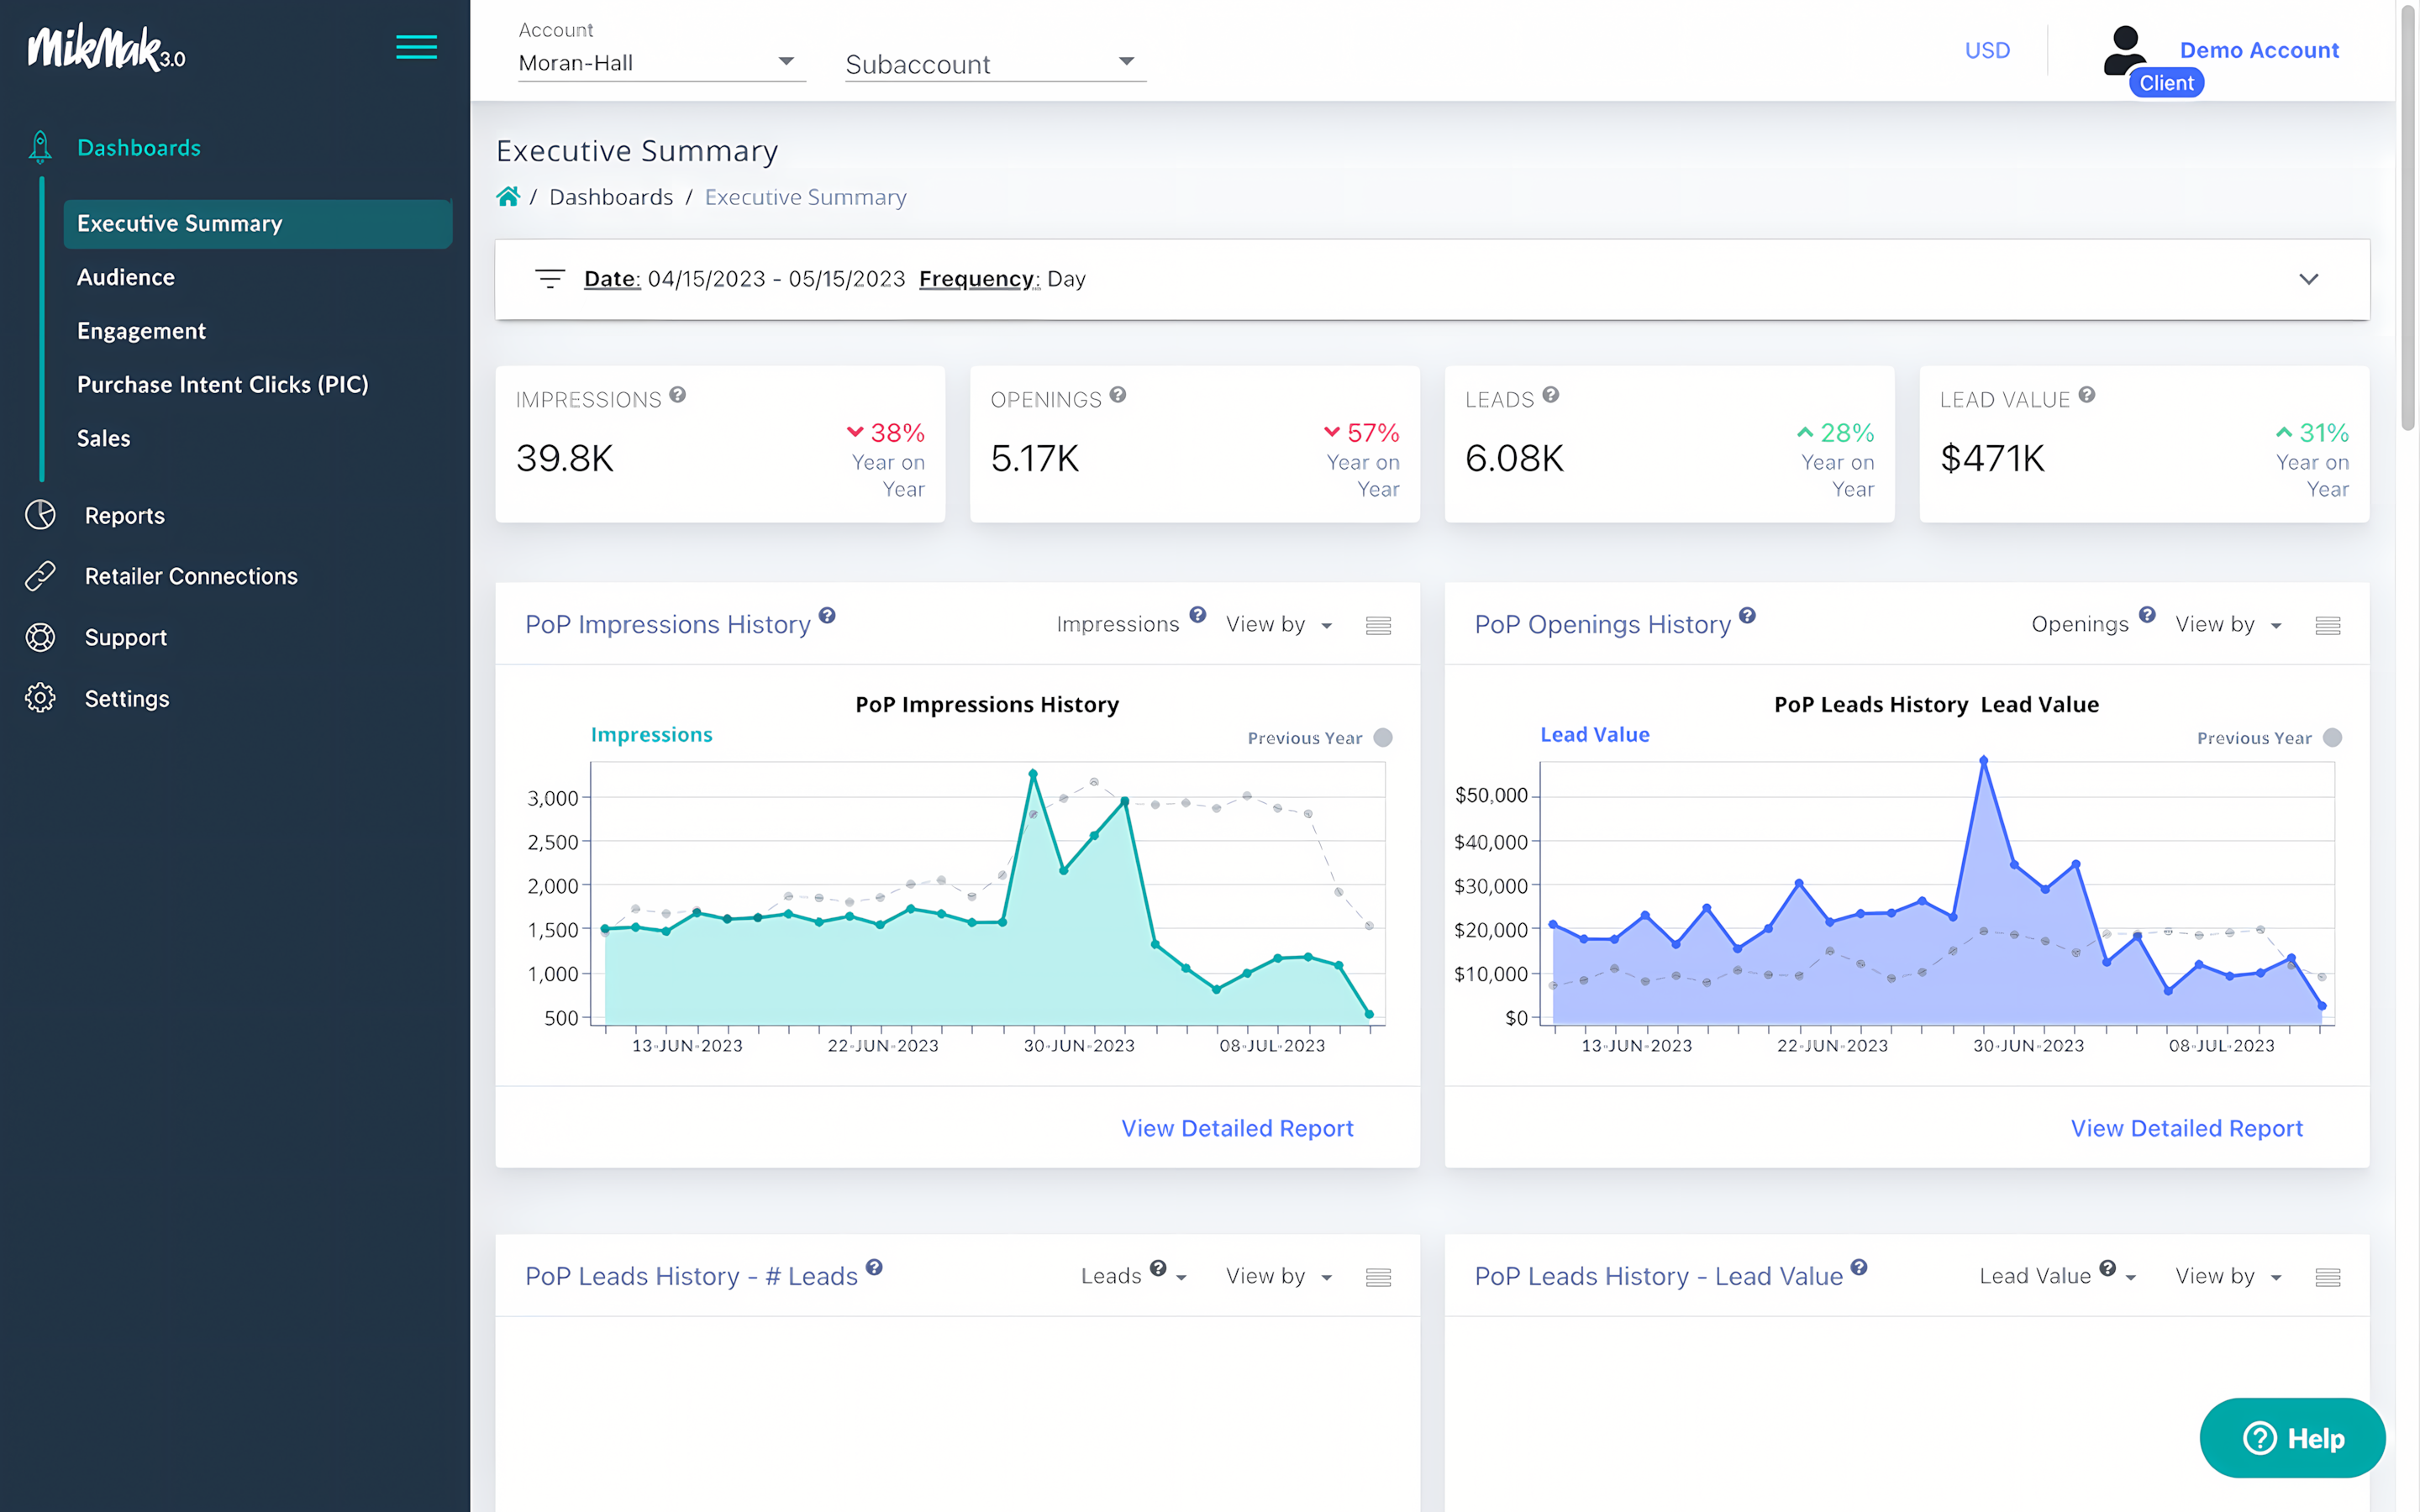Open Settings via the gear icon
The height and width of the screenshot is (1512, 2420).
(x=40, y=698)
